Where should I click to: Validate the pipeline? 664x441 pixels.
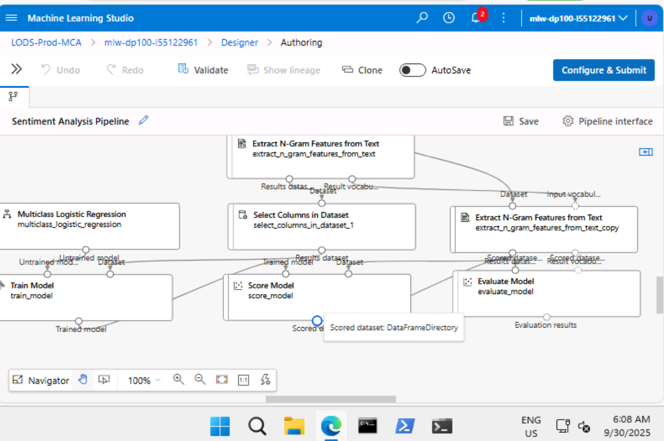[x=203, y=70]
